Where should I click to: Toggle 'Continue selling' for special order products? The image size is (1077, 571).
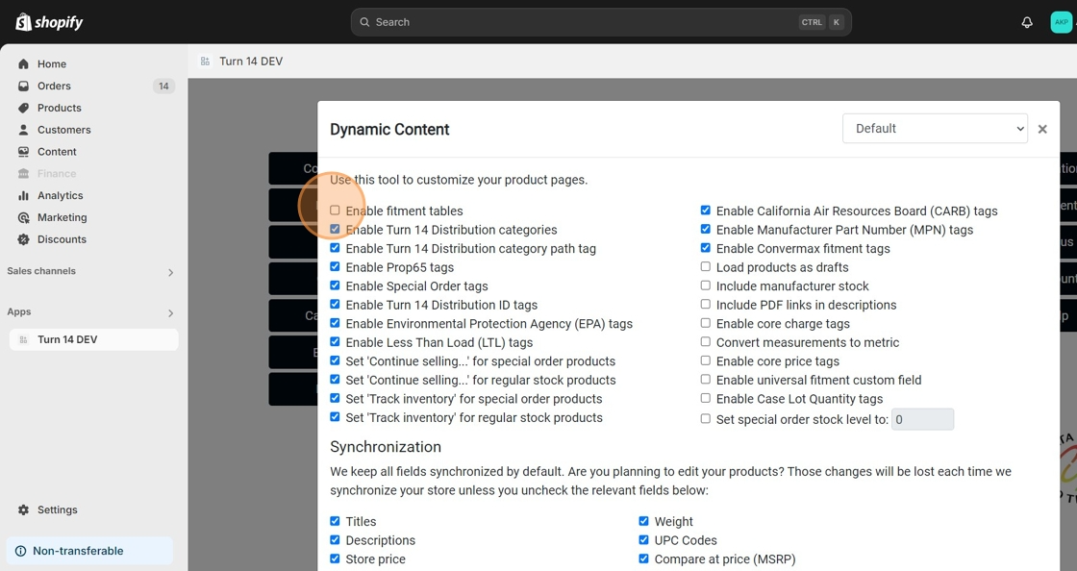(x=335, y=360)
